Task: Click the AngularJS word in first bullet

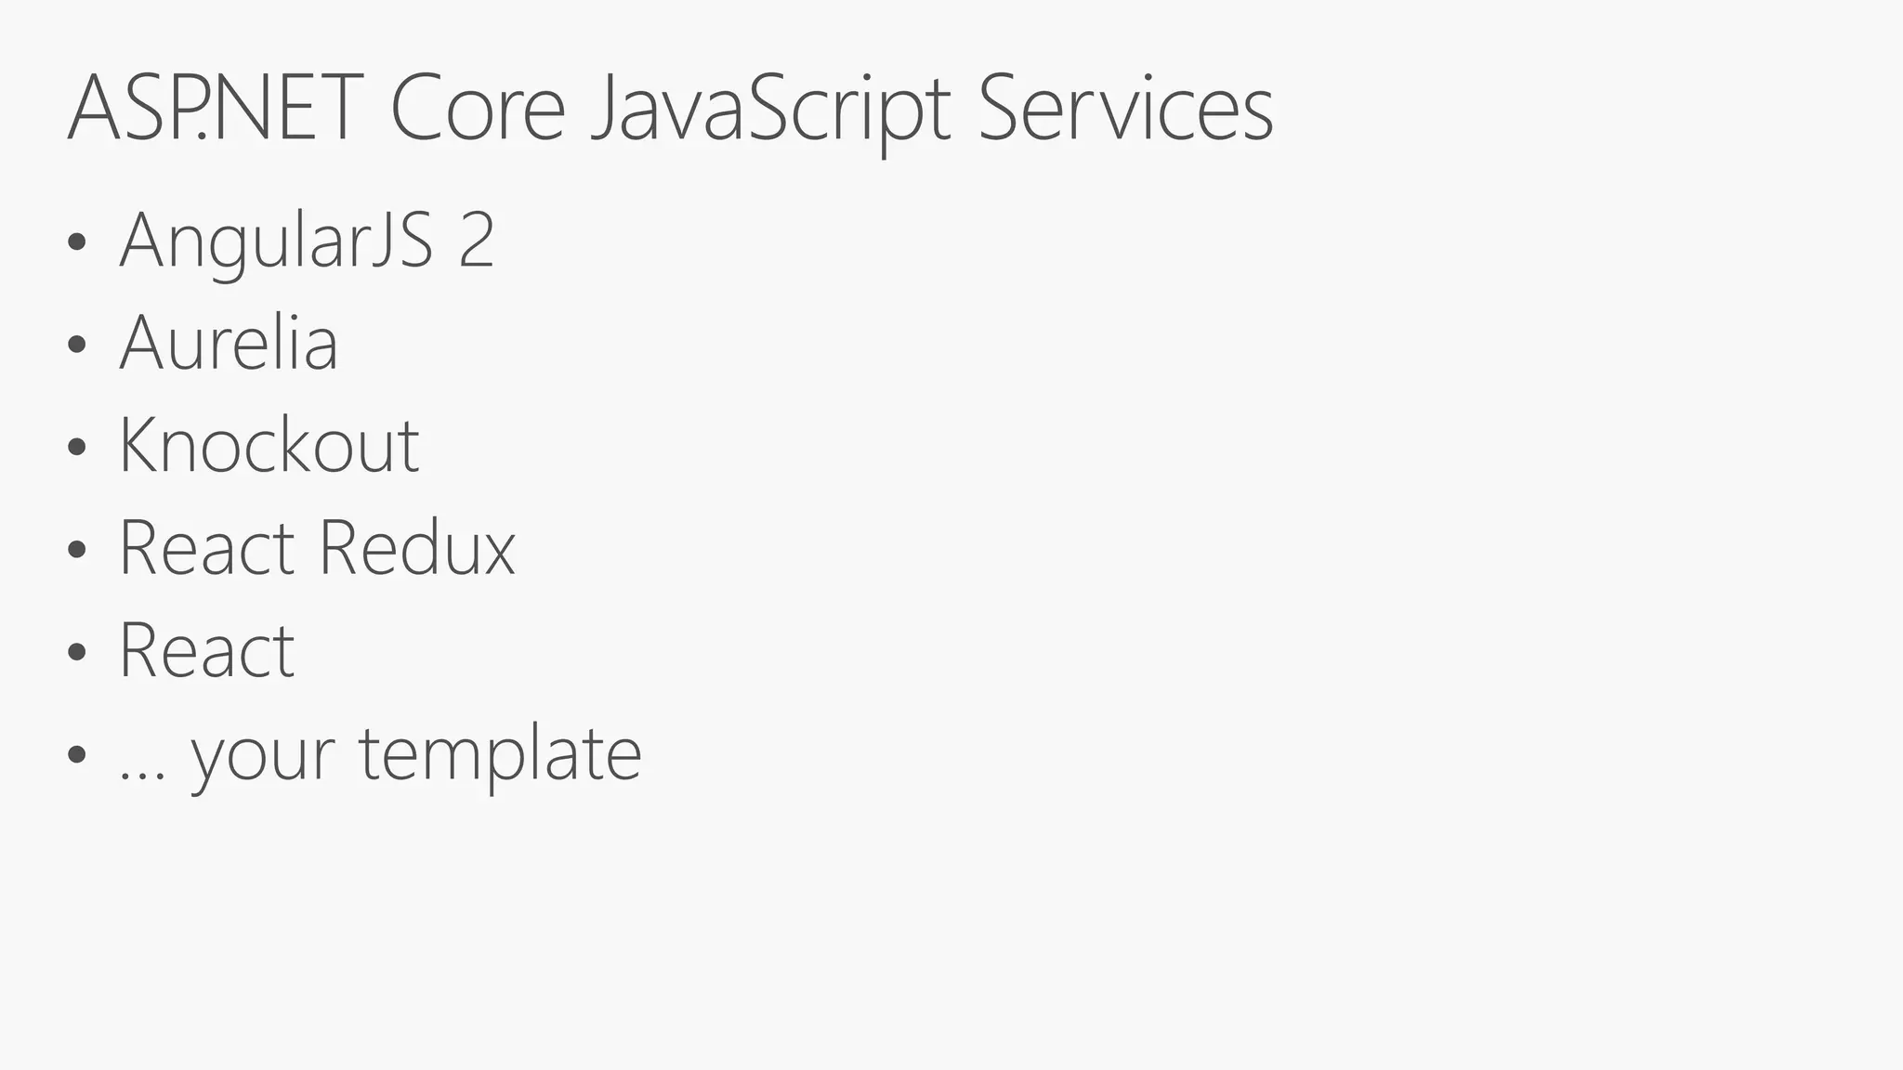Action: click(x=276, y=241)
